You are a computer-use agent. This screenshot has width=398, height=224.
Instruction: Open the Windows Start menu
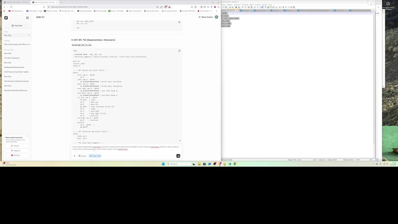163,164
